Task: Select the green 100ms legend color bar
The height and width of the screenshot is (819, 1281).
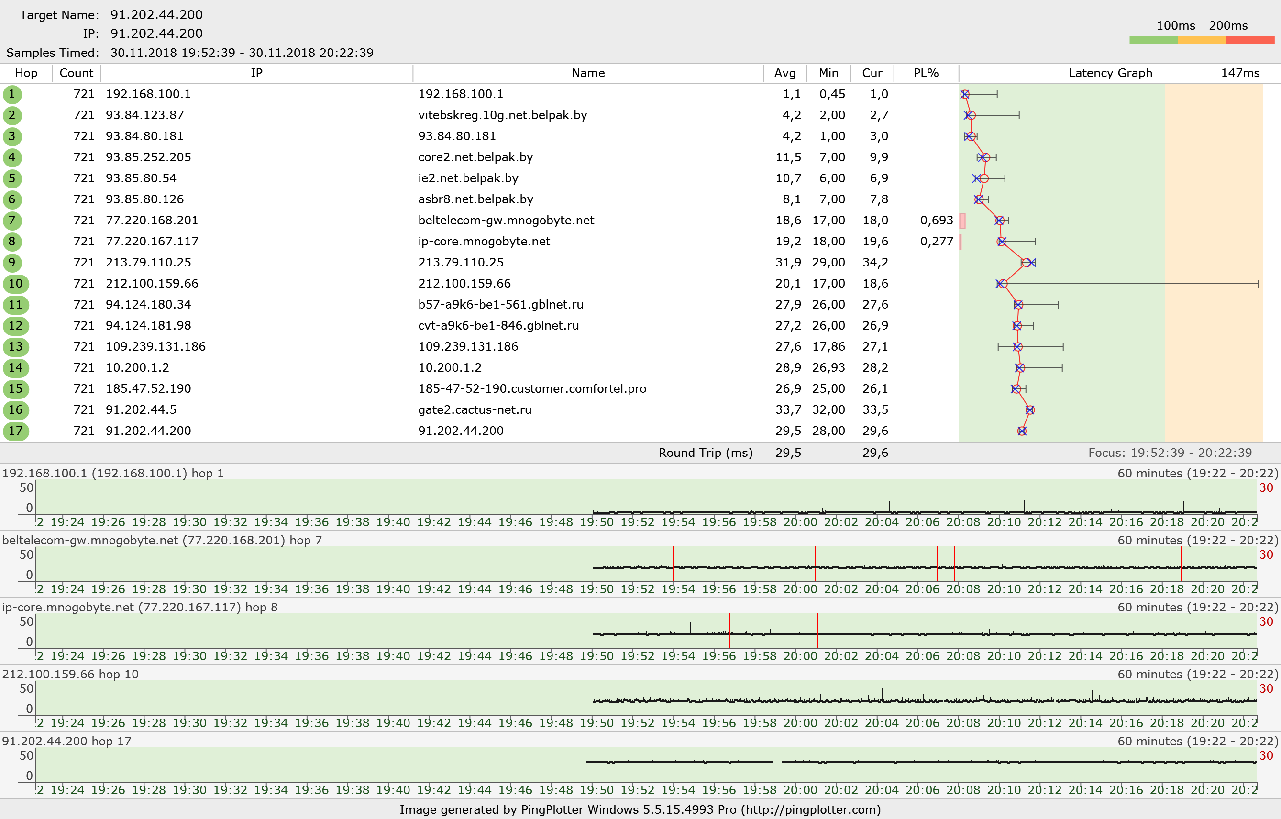Action: [x=1153, y=40]
